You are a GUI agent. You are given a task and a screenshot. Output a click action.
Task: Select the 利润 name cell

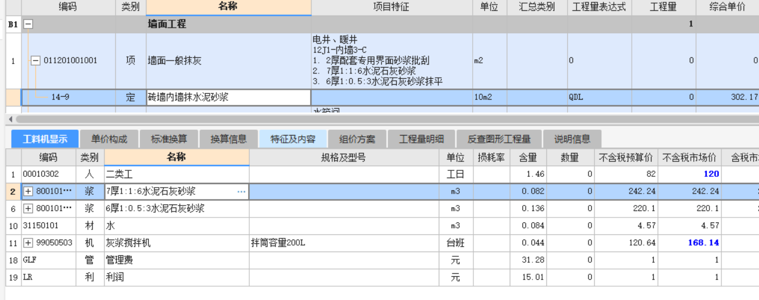point(177,277)
